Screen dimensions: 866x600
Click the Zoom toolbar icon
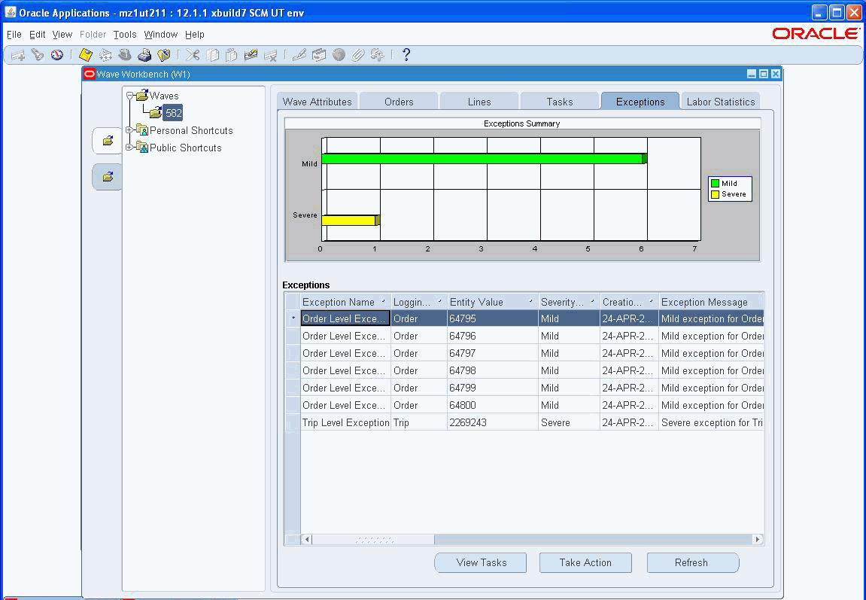(319, 55)
